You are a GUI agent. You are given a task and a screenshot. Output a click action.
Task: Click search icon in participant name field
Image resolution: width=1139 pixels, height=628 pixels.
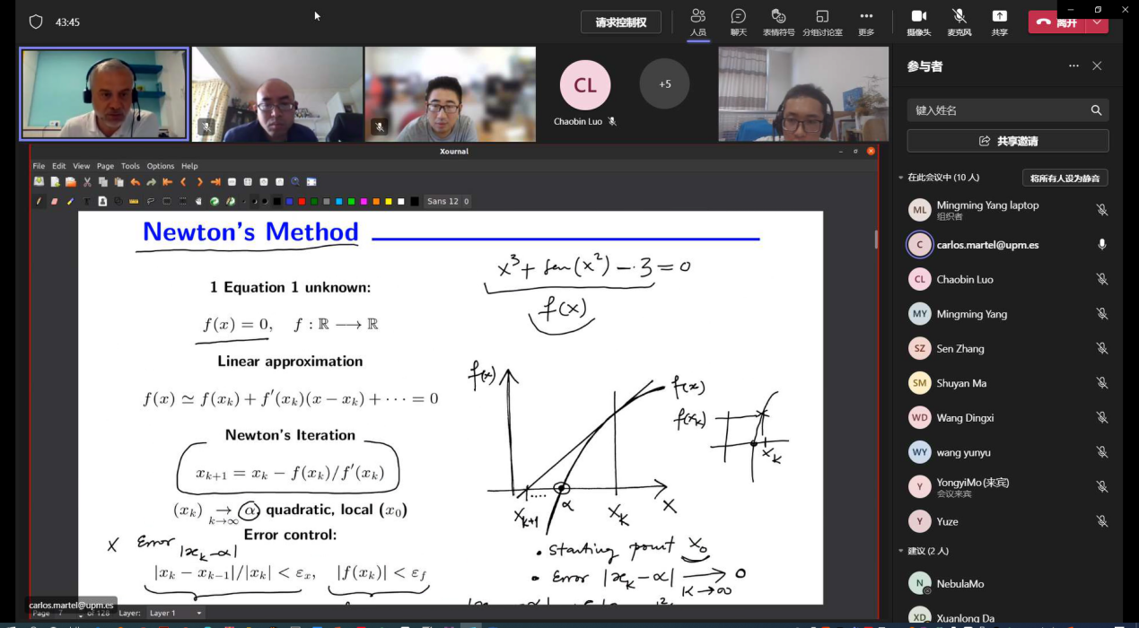1096,110
